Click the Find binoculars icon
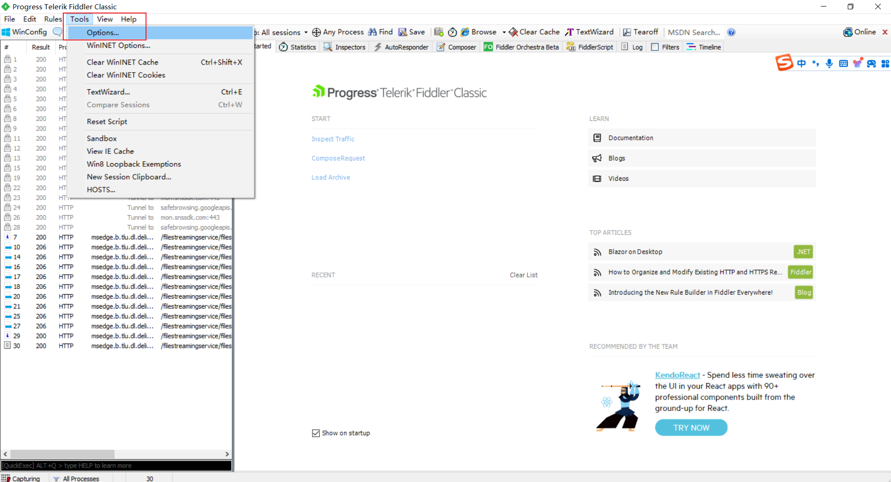 tap(372, 32)
